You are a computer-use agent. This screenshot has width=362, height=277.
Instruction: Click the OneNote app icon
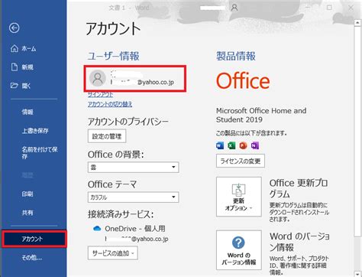point(255,145)
